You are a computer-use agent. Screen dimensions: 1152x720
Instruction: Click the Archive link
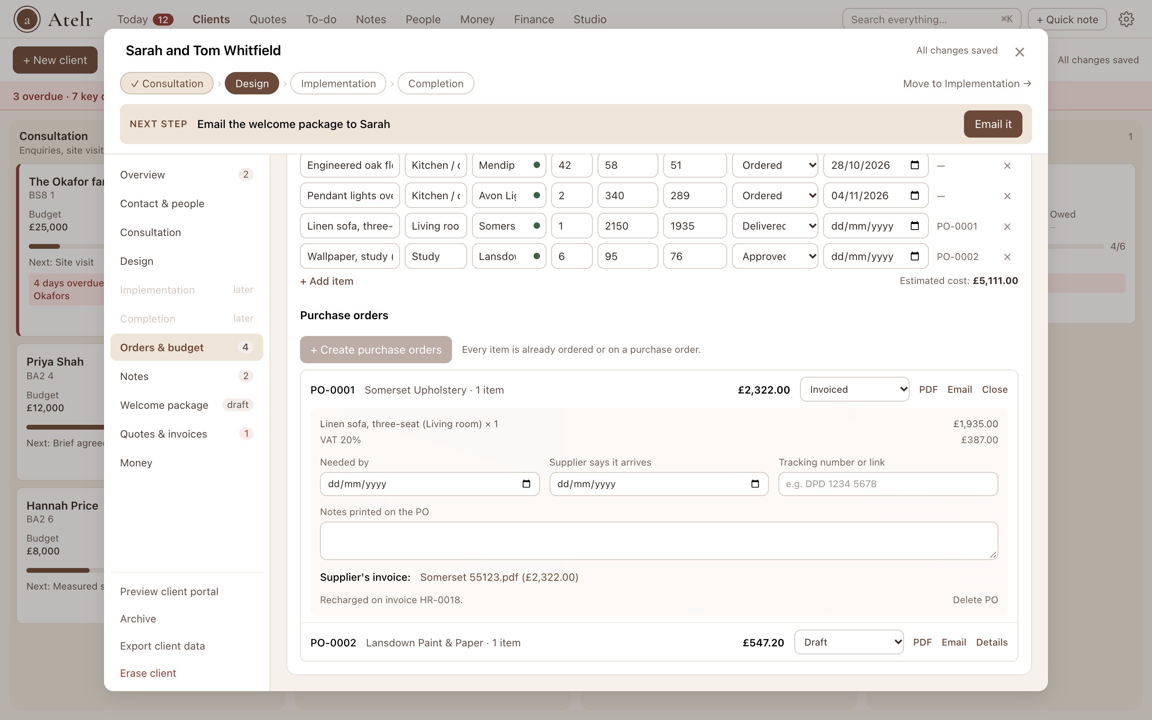pos(138,619)
